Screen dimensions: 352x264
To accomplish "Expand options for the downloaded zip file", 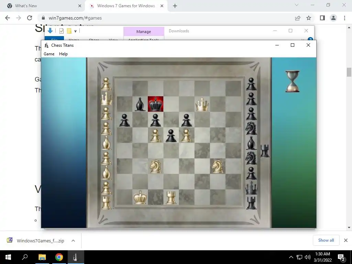I will tap(73, 241).
